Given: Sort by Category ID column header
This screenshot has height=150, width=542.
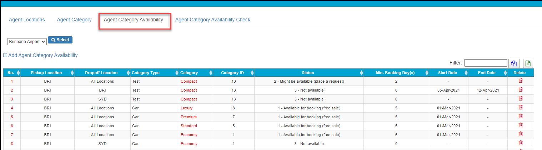Looking at the screenshot, I should (232, 73).
